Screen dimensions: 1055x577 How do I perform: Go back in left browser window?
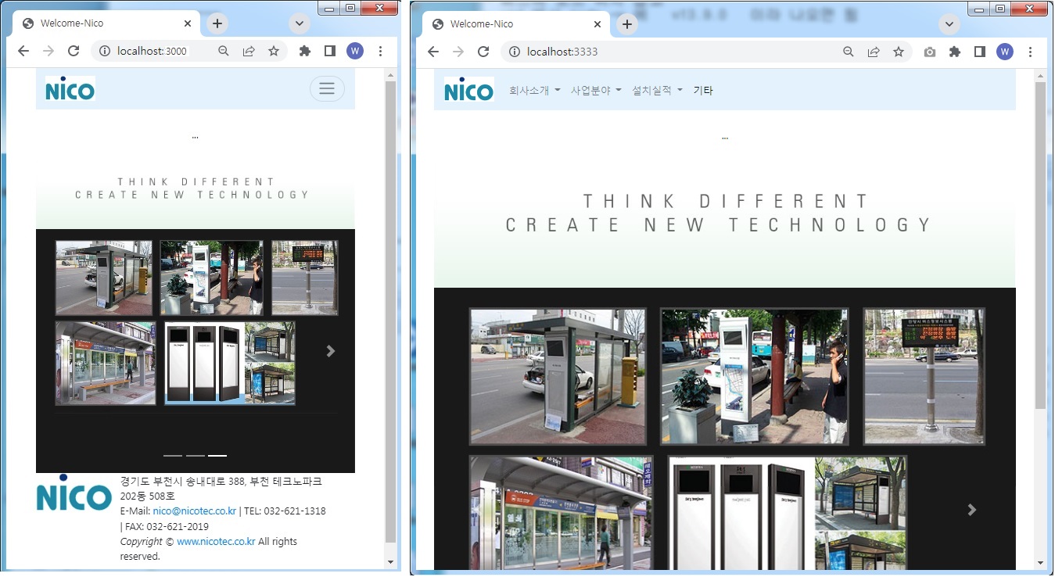[23, 51]
